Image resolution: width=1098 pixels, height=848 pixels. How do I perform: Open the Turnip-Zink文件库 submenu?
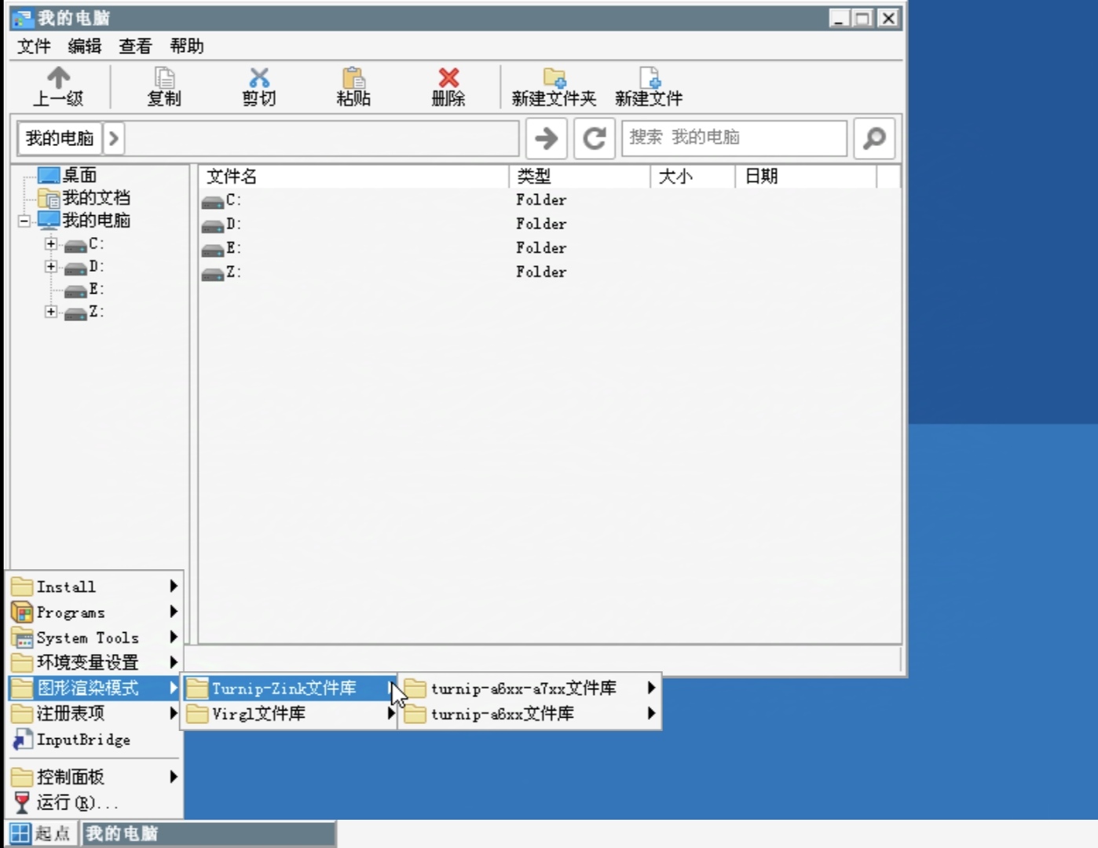click(x=290, y=689)
